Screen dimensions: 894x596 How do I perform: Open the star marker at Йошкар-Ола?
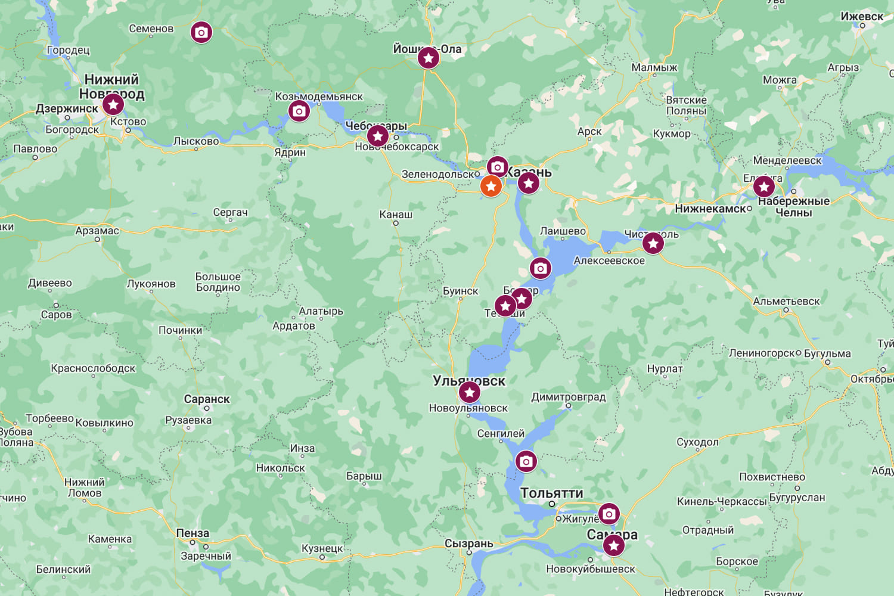tap(429, 58)
